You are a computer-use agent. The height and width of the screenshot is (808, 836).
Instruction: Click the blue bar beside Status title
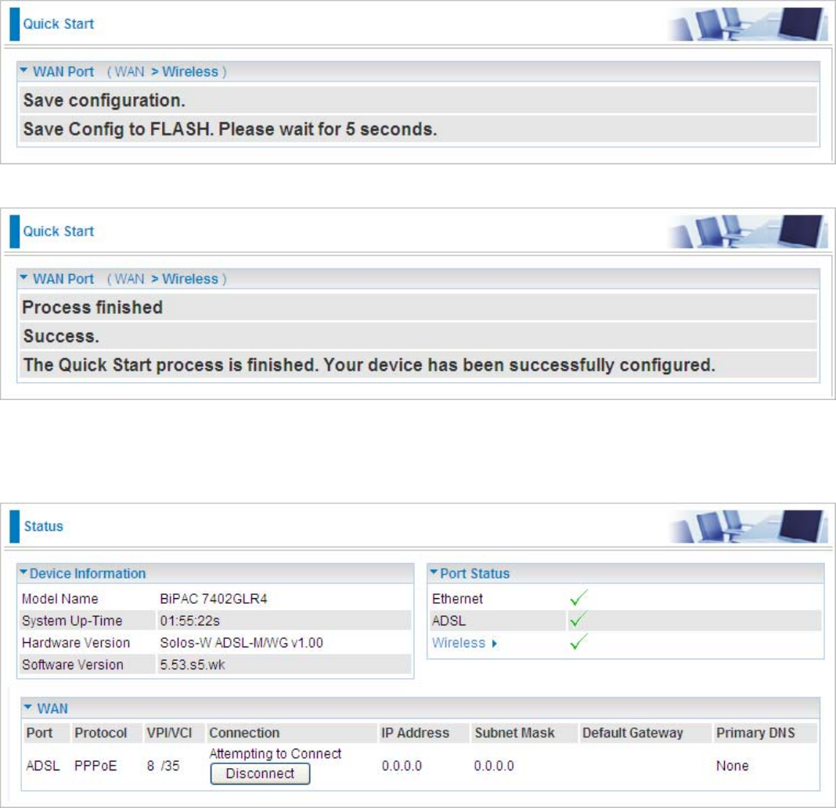click(14, 526)
